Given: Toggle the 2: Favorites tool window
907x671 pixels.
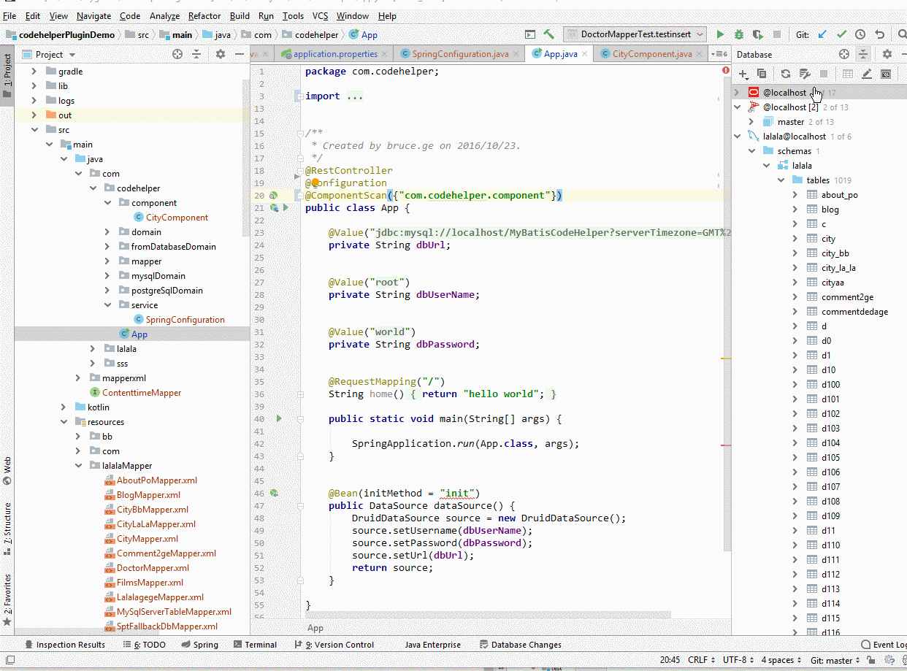Looking at the screenshot, I should (x=7, y=593).
